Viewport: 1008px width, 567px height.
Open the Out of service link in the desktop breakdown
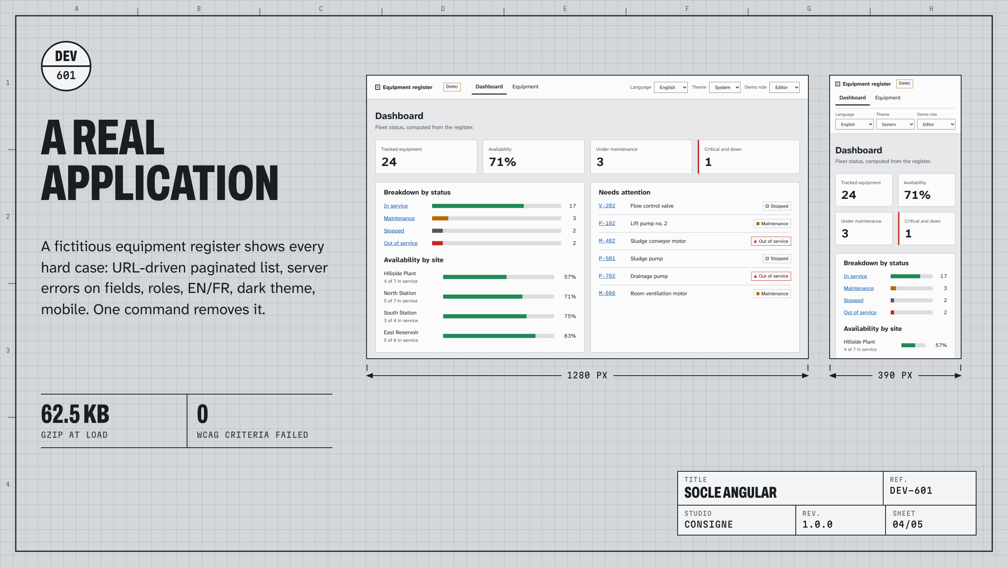400,243
